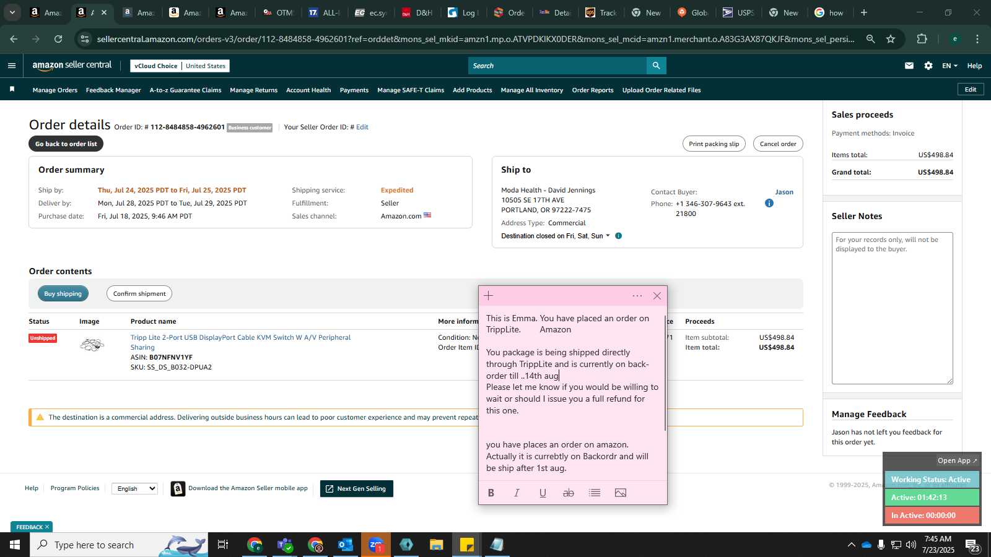Click into Seller Notes text area
The image size is (991, 557).
click(892, 308)
